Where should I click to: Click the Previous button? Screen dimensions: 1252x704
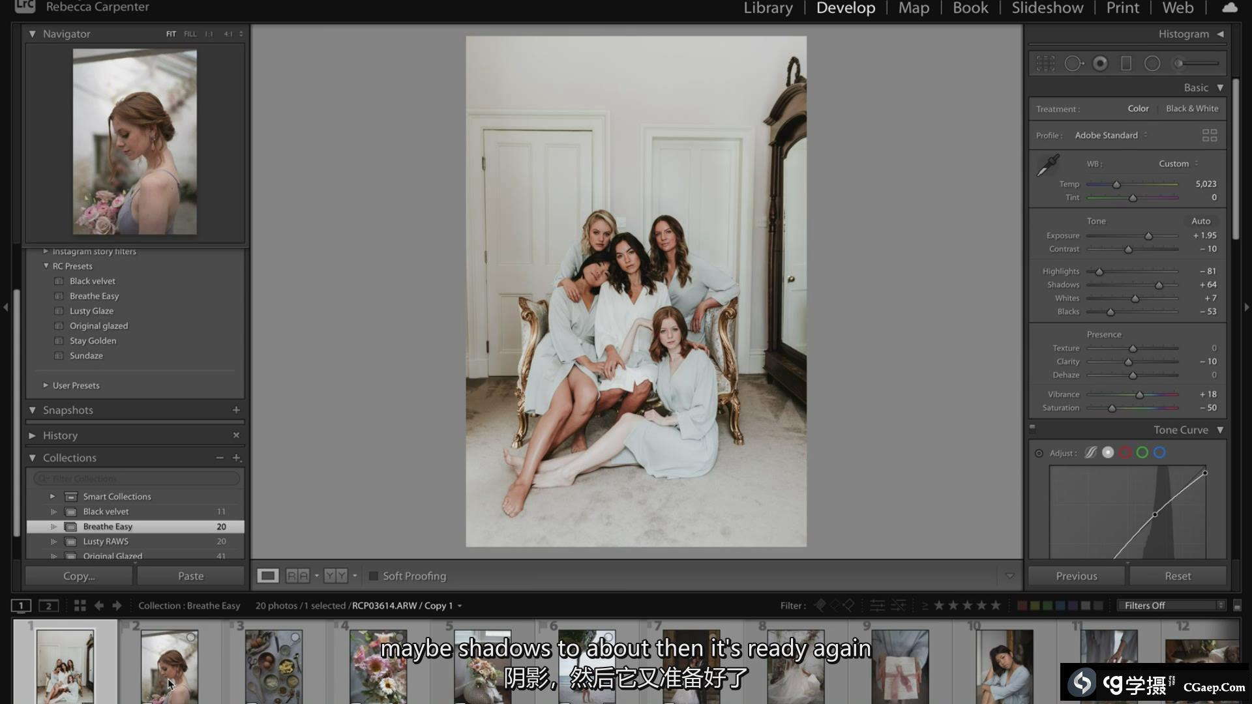(x=1076, y=576)
